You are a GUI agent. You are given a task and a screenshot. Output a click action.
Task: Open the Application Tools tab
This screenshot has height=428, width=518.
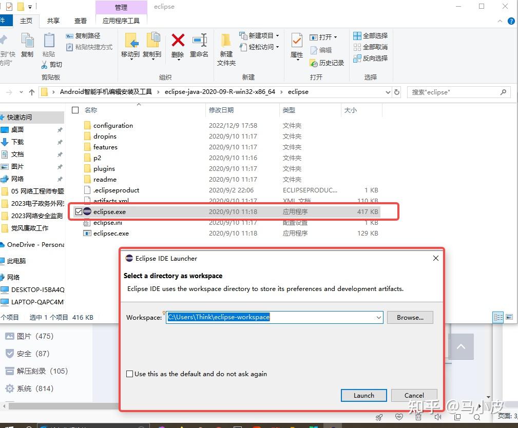121,21
